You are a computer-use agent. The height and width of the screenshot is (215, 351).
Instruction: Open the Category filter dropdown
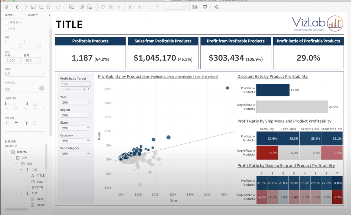click(x=75, y=141)
